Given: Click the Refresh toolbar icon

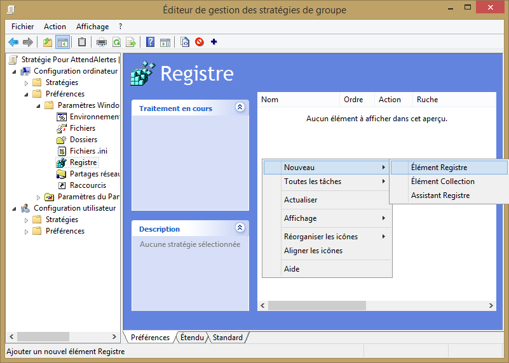Looking at the screenshot, I should click(x=116, y=43).
